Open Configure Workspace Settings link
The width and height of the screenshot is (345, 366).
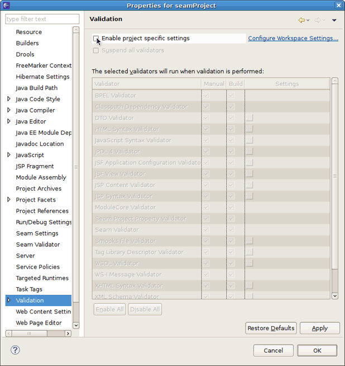tap(293, 39)
